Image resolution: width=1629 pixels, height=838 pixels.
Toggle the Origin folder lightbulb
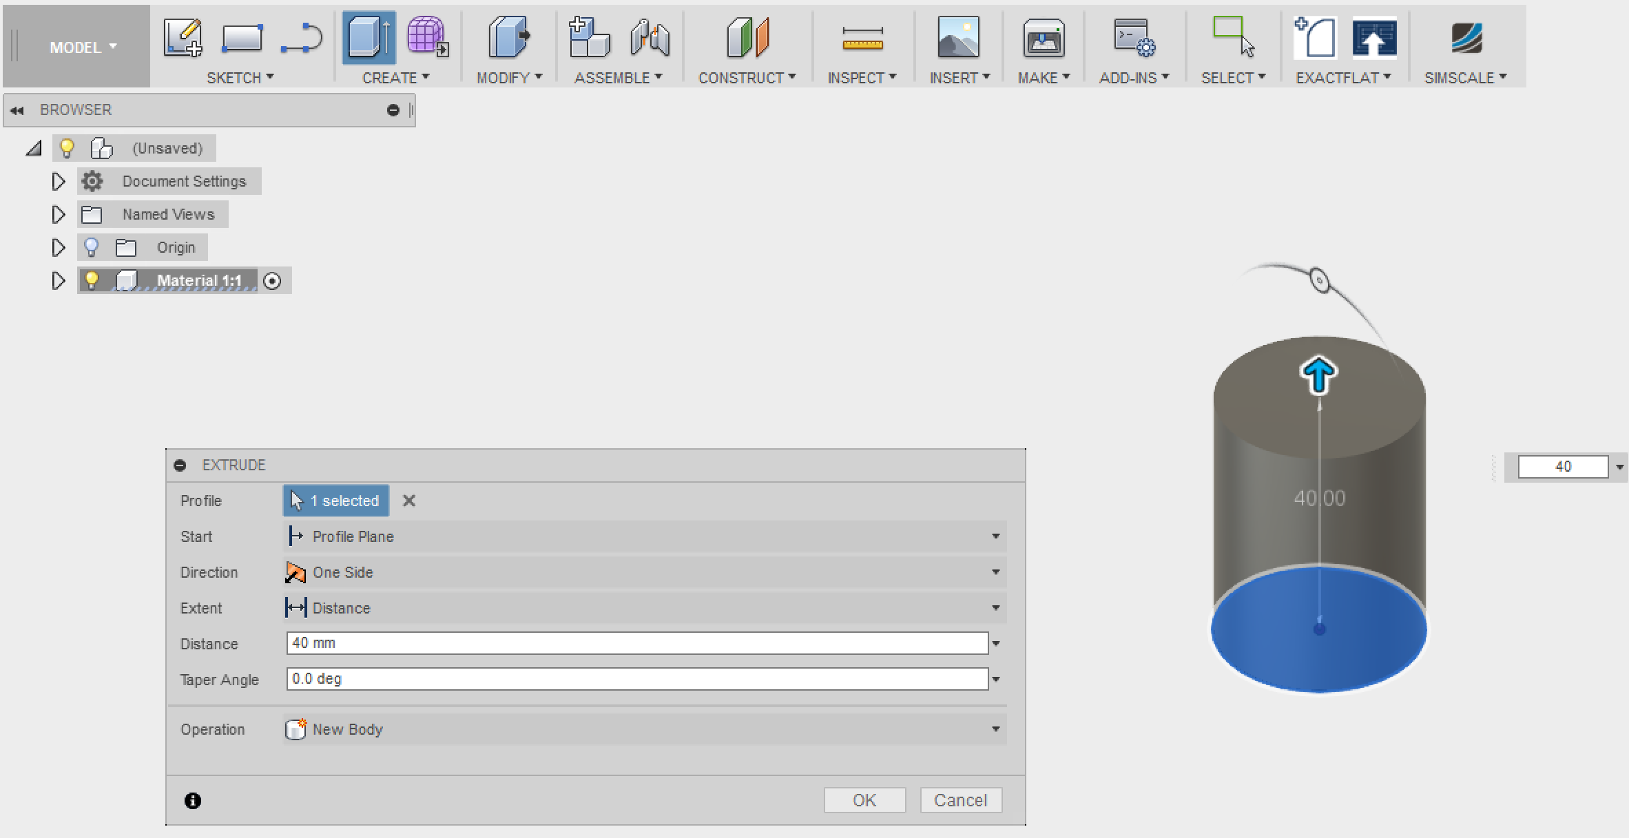click(x=92, y=247)
